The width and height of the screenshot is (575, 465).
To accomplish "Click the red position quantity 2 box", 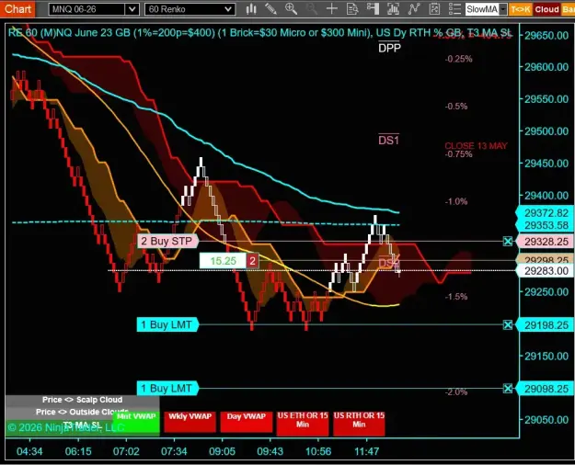I will 252,261.
